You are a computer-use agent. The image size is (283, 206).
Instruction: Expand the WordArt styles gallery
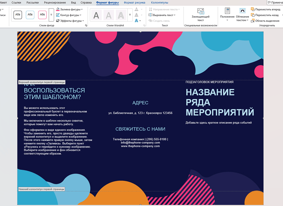tap(130, 15)
